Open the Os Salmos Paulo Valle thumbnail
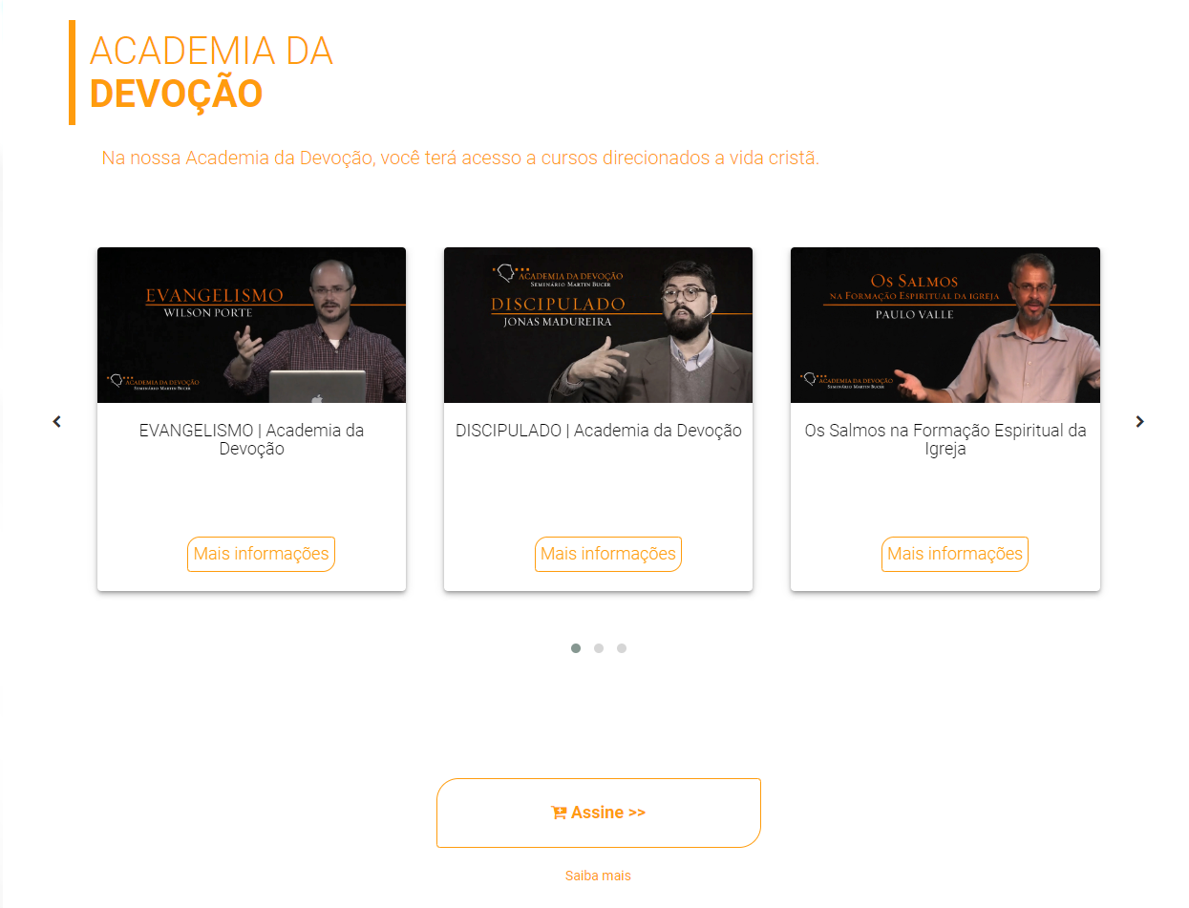 click(x=945, y=326)
